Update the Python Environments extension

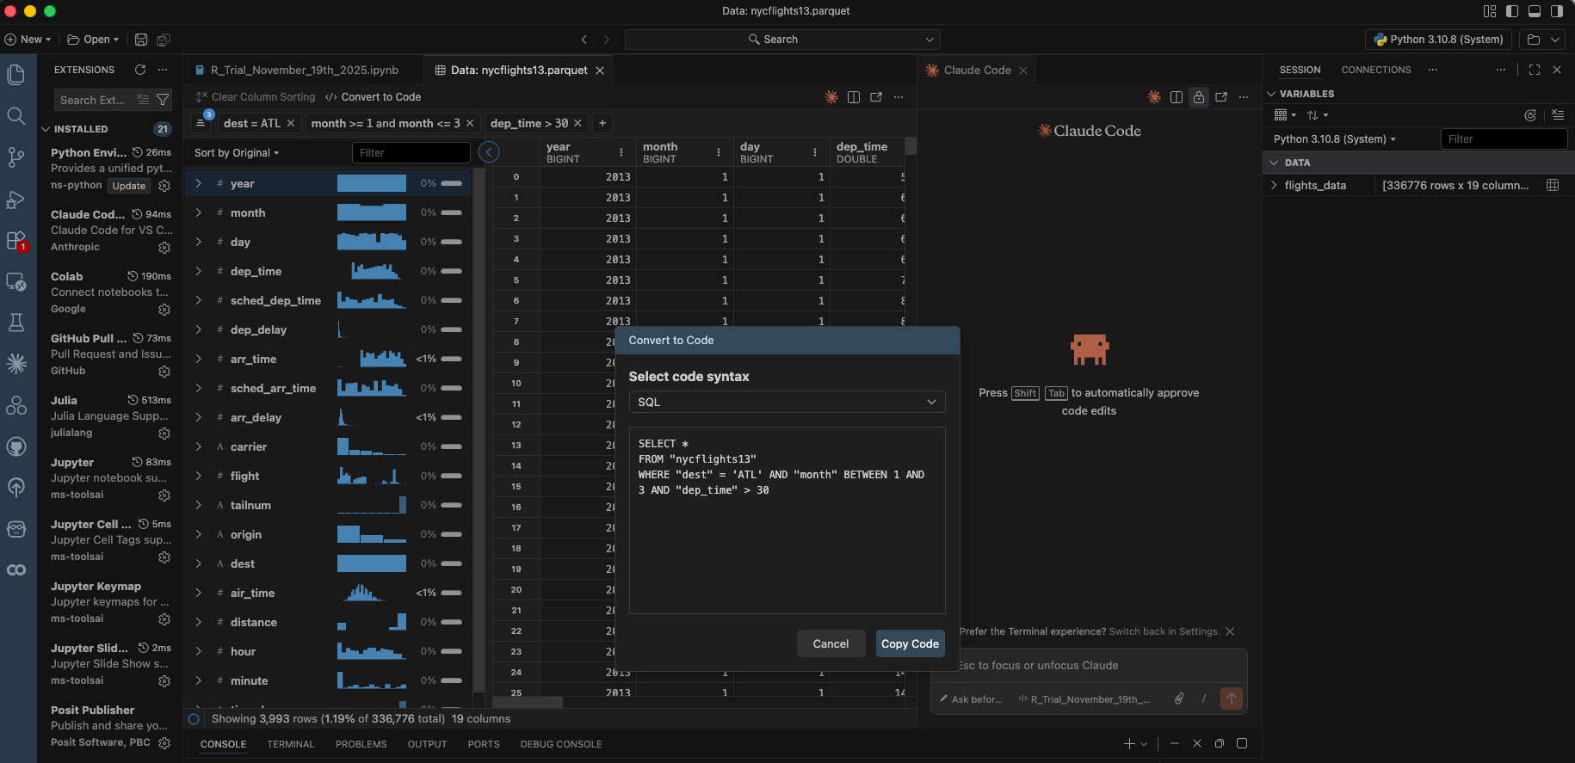click(x=129, y=186)
